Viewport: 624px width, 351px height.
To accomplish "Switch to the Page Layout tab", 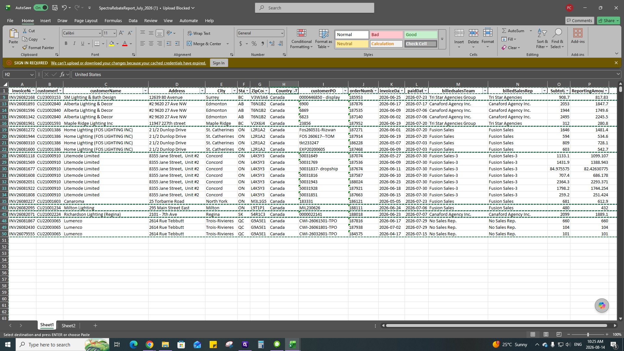I will pos(86,20).
